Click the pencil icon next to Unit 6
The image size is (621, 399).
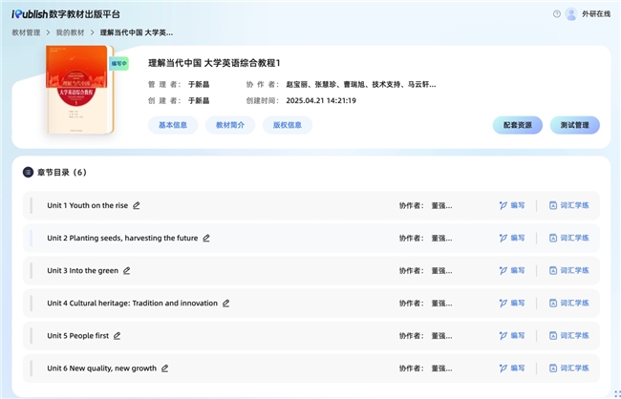165,368
